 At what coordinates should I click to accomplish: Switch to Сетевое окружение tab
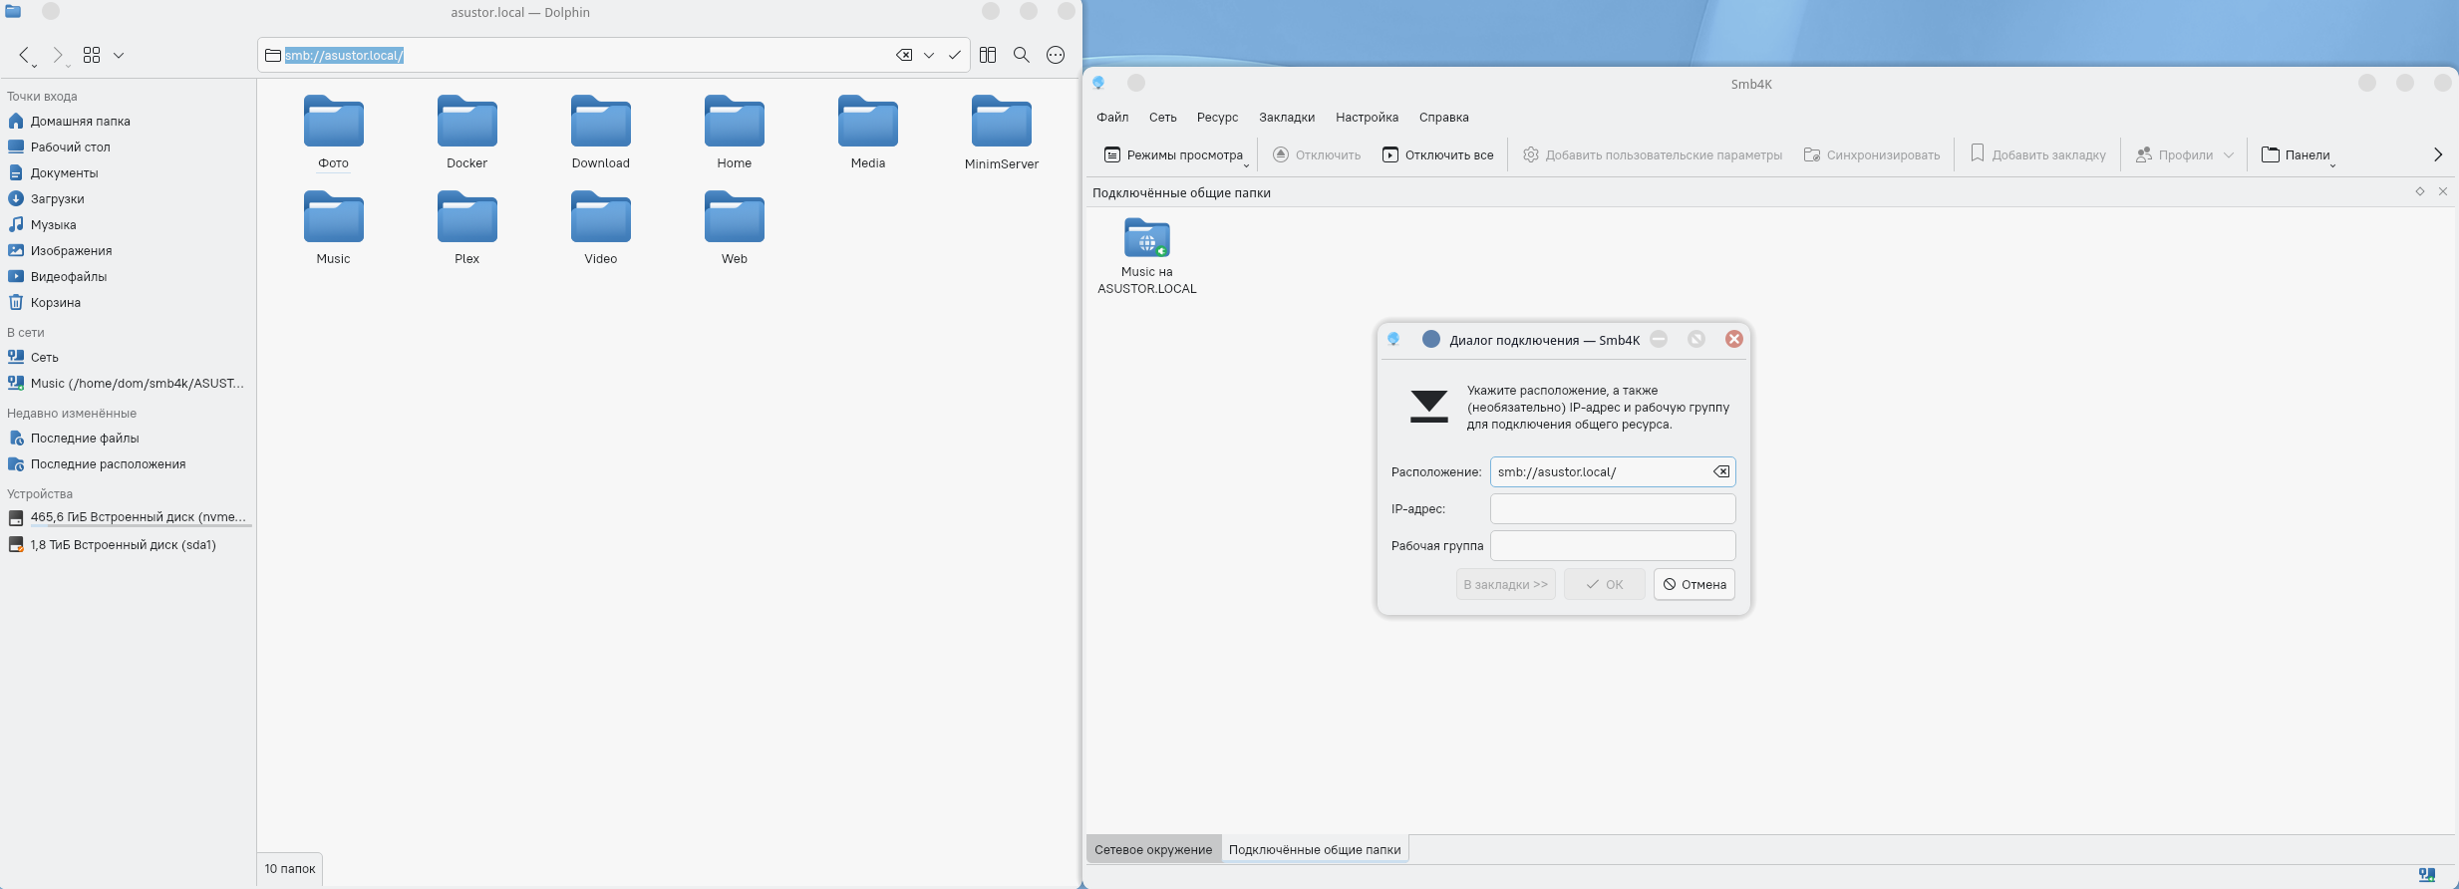click(1153, 849)
